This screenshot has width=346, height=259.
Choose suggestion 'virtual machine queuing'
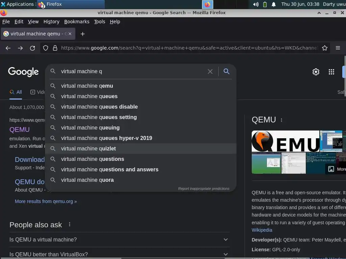[x=141, y=128]
